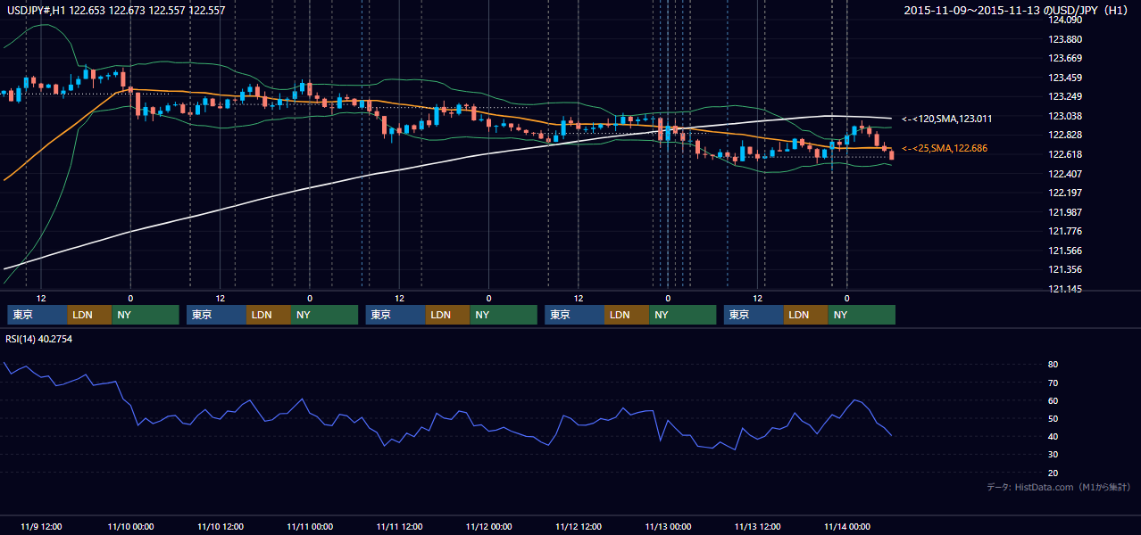
Task: Click the RSI 40 level label
Action: click(x=1053, y=436)
